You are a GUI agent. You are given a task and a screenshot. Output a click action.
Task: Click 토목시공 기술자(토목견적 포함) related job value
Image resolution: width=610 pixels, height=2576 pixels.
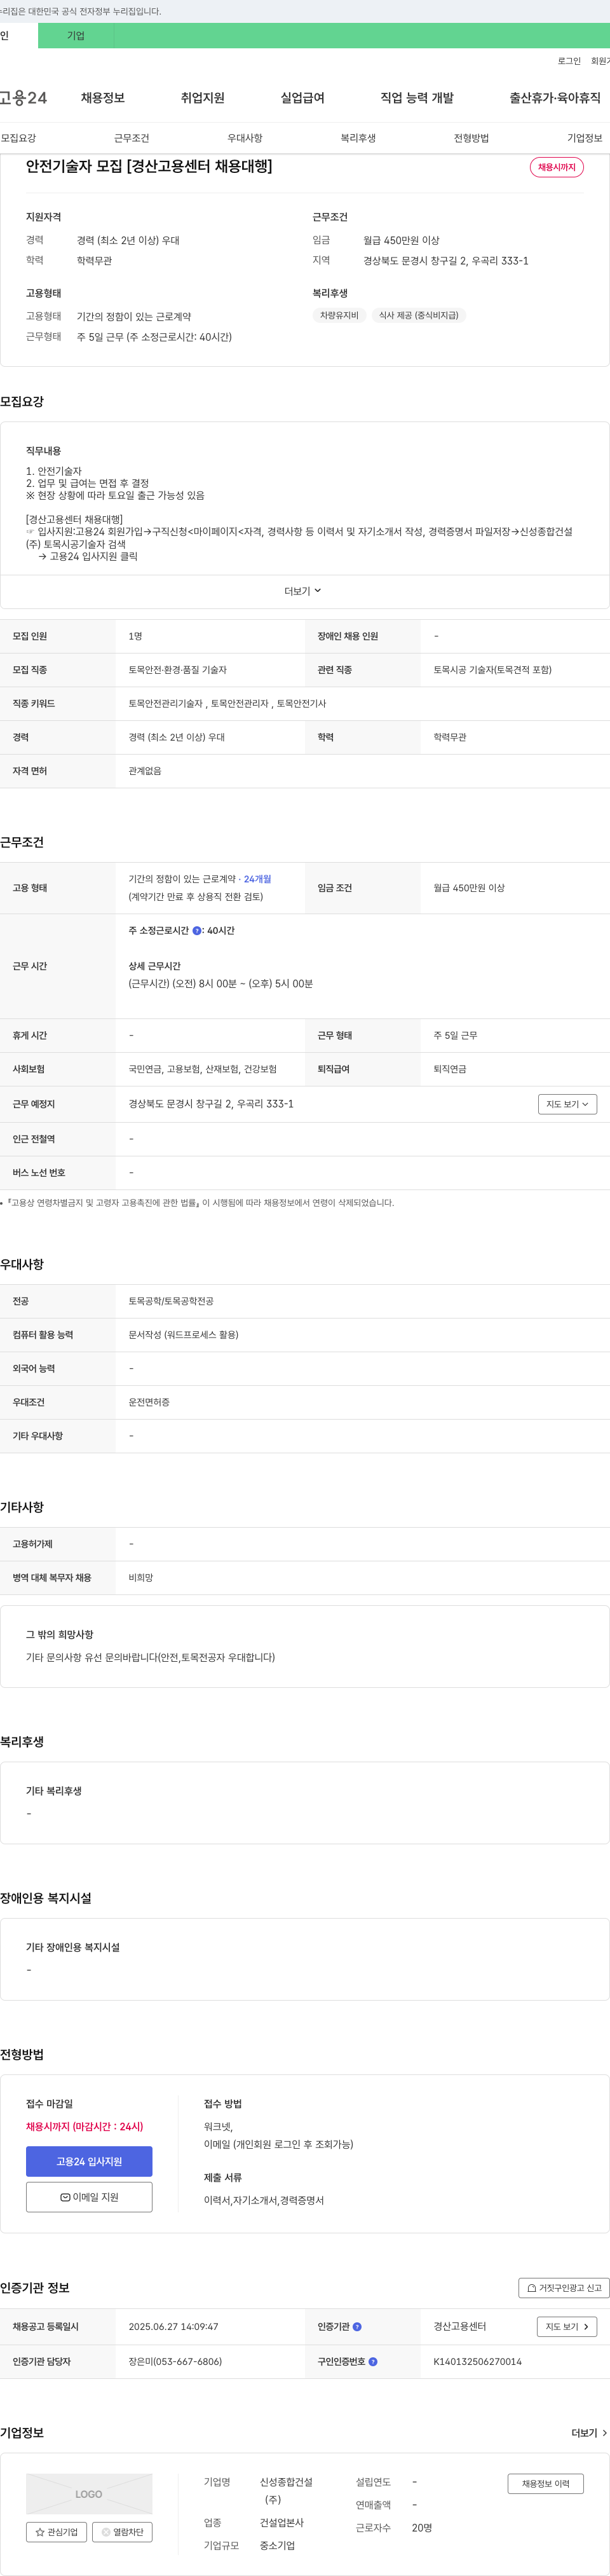[x=492, y=670]
